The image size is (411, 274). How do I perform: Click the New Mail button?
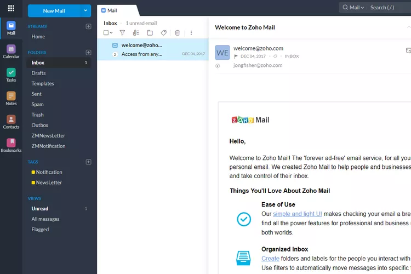click(54, 10)
